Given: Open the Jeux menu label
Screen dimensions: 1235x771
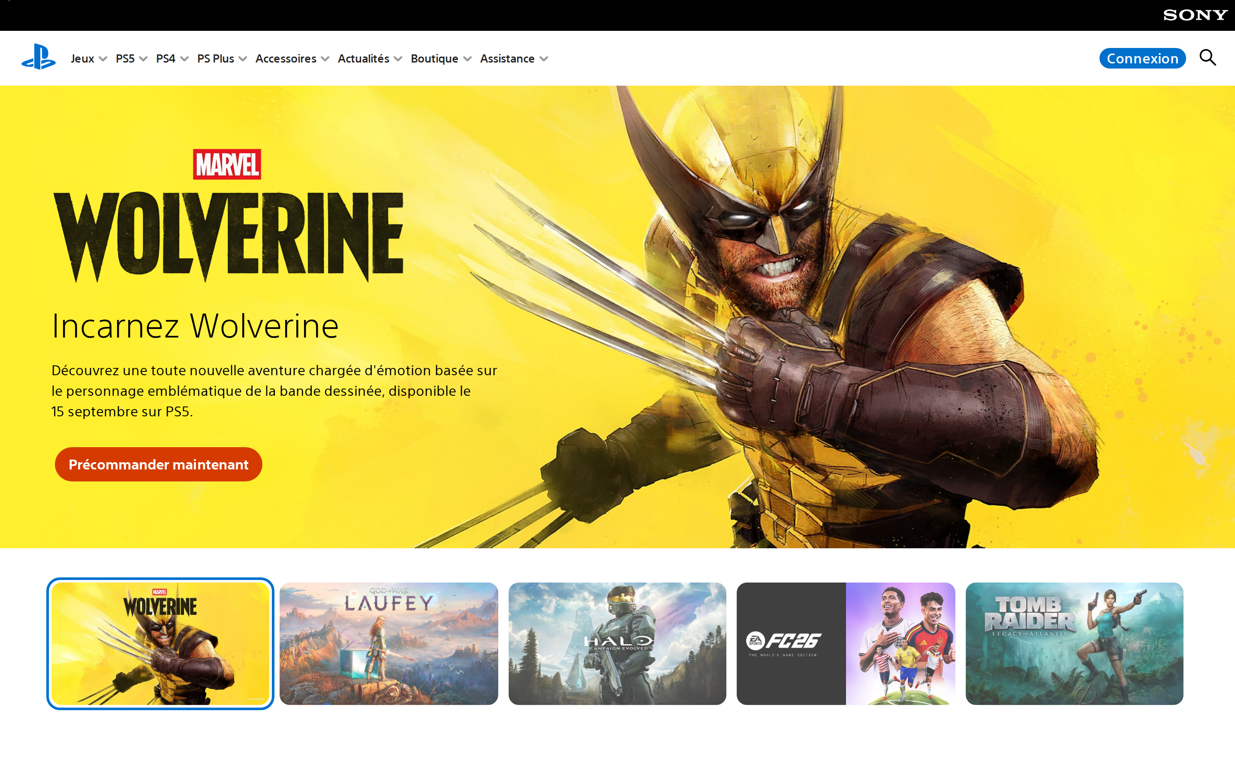Looking at the screenshot, I should [83, 59].
